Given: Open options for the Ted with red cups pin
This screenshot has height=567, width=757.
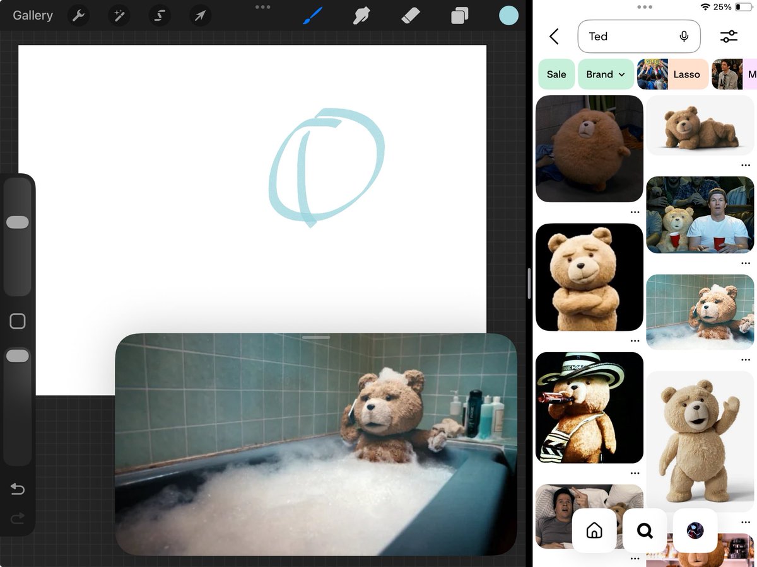Looking at the screenshot, I should point(746,263).
